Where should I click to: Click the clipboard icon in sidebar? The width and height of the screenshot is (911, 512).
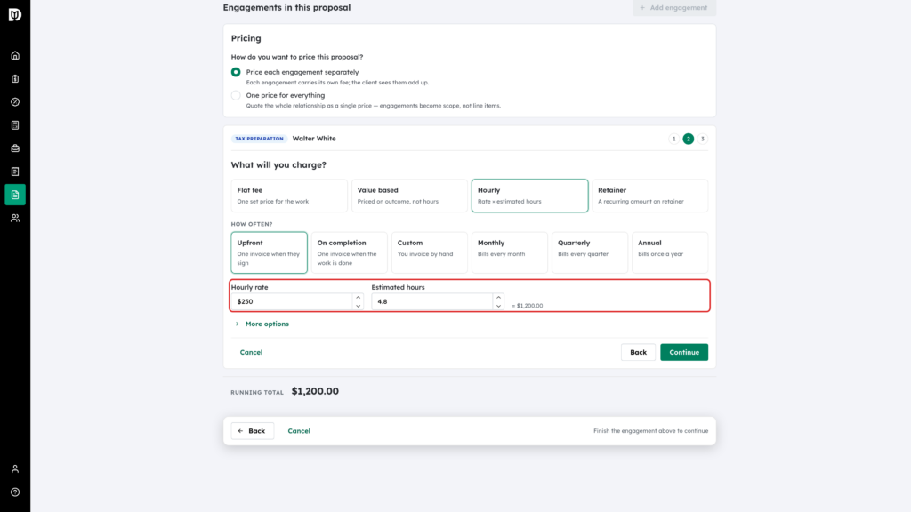coord(15,79)
